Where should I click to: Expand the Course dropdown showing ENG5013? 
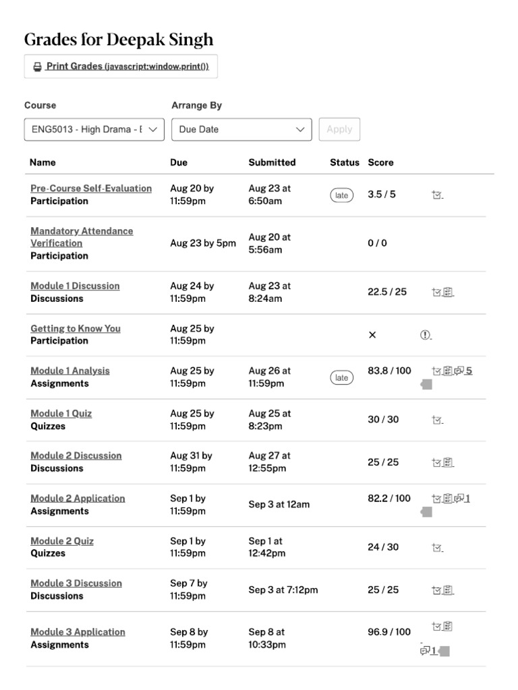tap(94, 129)
